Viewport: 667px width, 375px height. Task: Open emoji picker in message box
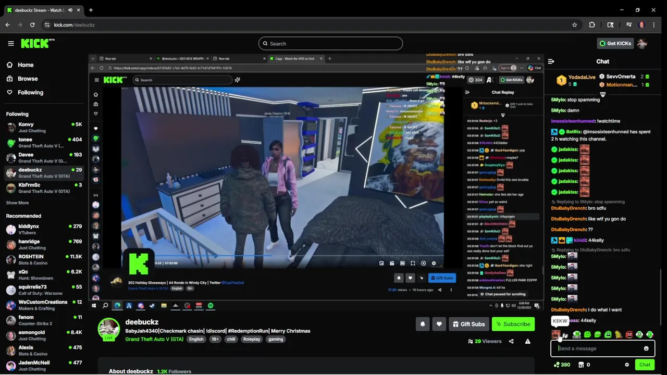pyautogui.click(x=646, y=348)
